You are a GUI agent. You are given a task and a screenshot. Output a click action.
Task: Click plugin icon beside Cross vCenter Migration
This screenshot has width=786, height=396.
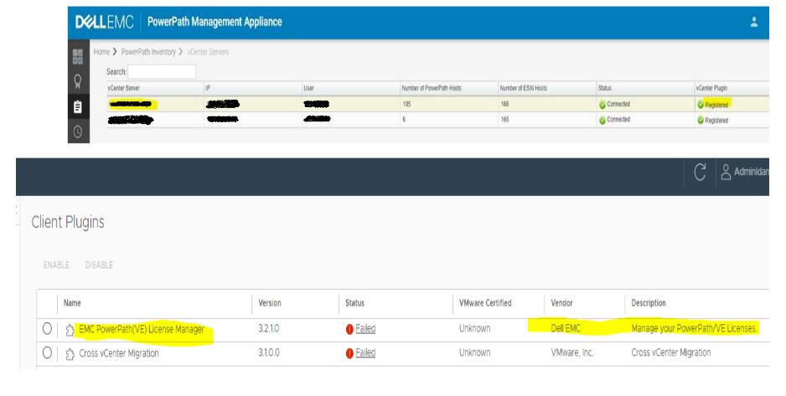pyautogui.click(x=70, y=354)
